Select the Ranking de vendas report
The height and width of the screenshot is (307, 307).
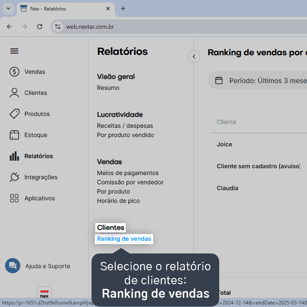[x=124, y=239]
